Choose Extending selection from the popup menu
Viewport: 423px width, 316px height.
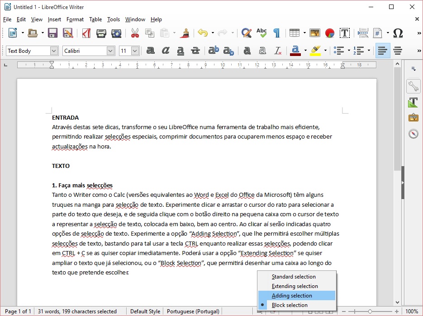tap(297, 286)
